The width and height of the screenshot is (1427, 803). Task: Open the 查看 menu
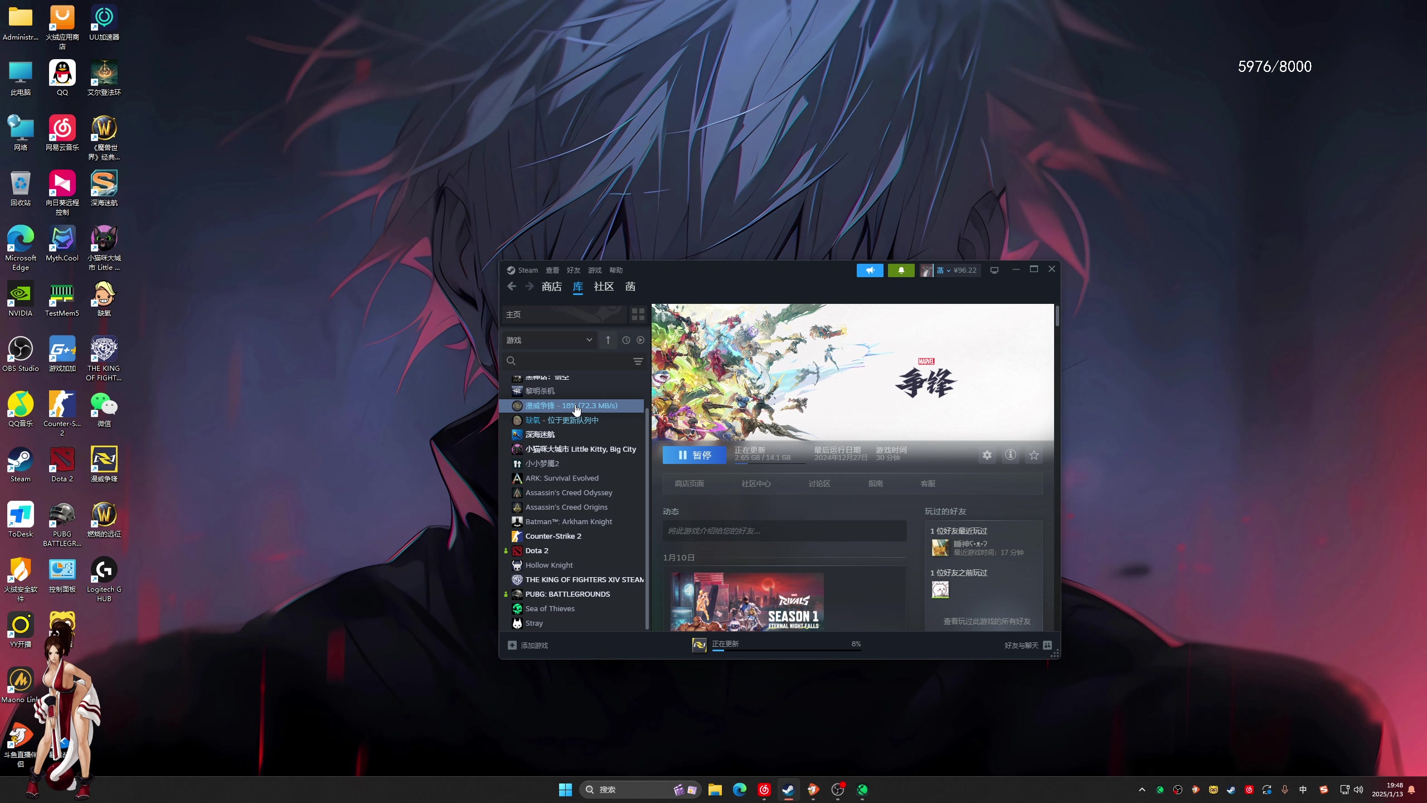pos(552,270)
